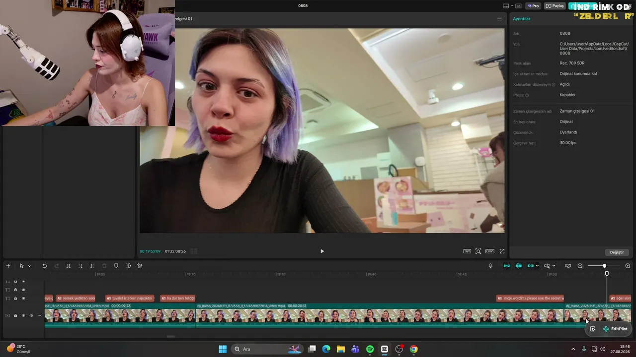Click the video track cover icon

[x=7, y=315]
